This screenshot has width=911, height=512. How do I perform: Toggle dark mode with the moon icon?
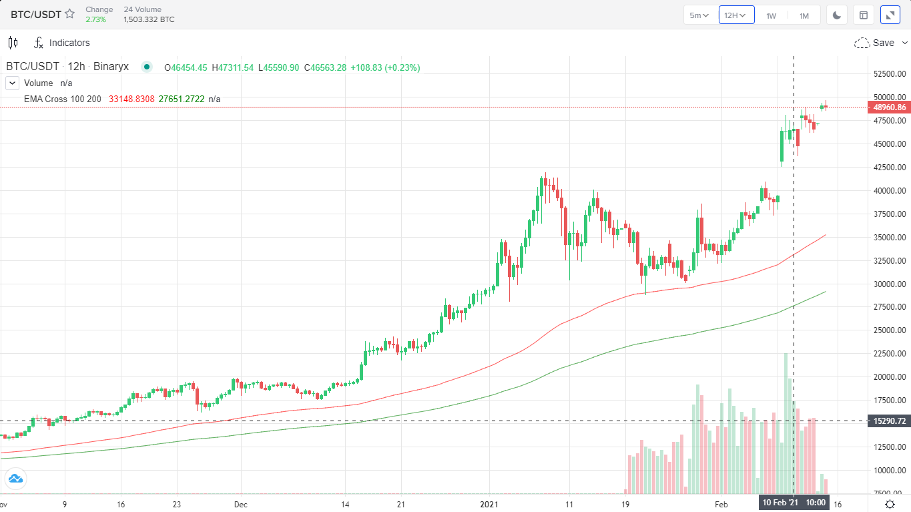point(837,15)
